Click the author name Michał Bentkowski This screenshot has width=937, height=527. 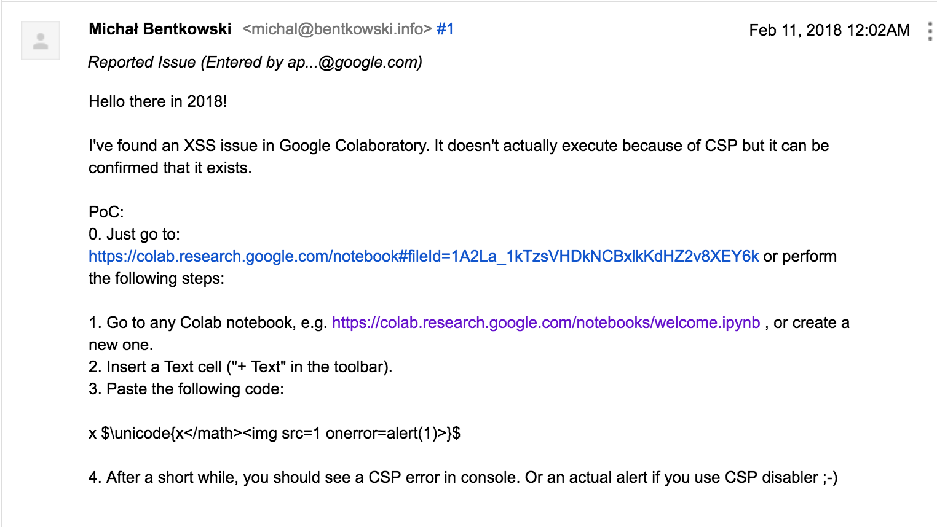coord(160,29)
